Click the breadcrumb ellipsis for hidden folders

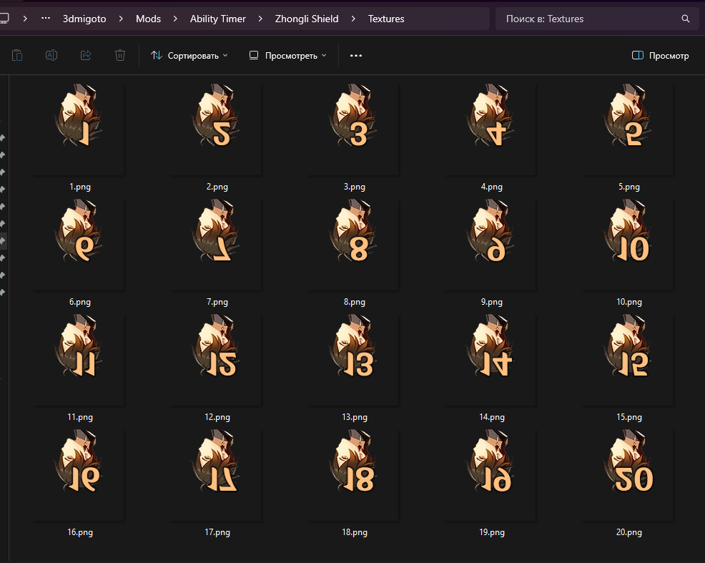pyautogui.click(x=46, y=19)
